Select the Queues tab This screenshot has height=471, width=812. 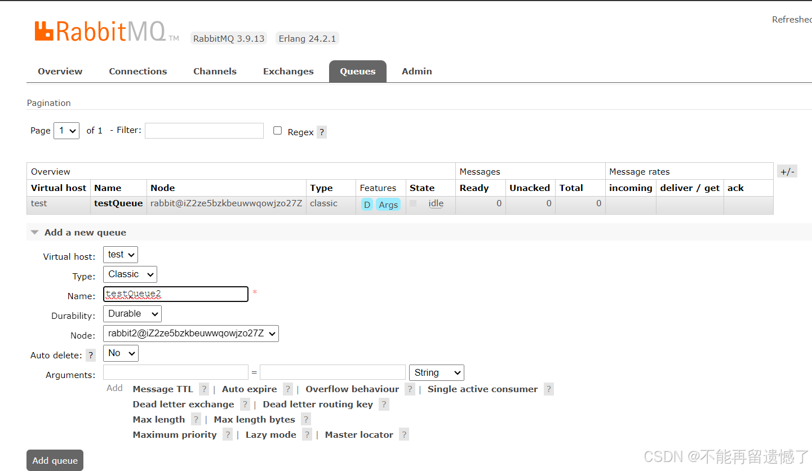coord(358,71)
